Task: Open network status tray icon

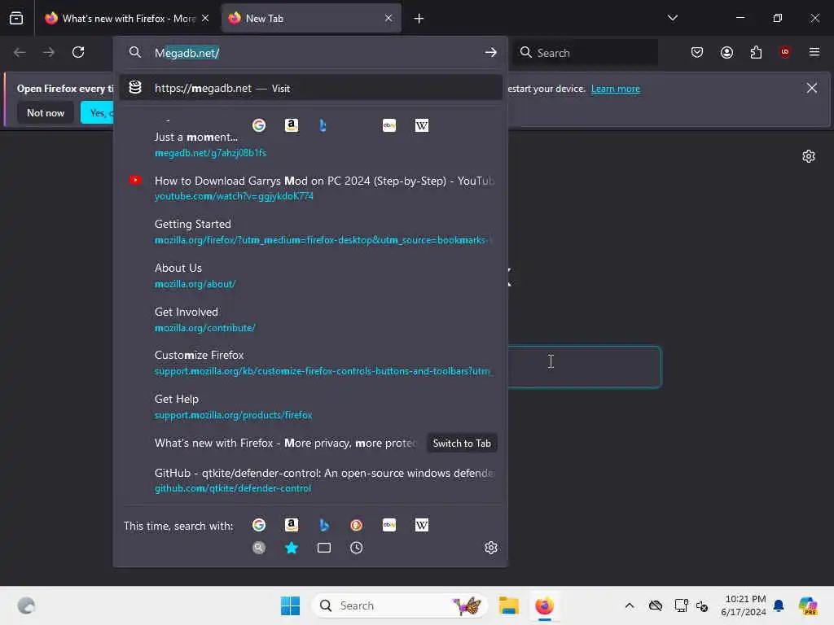Action: click(680, 605)
